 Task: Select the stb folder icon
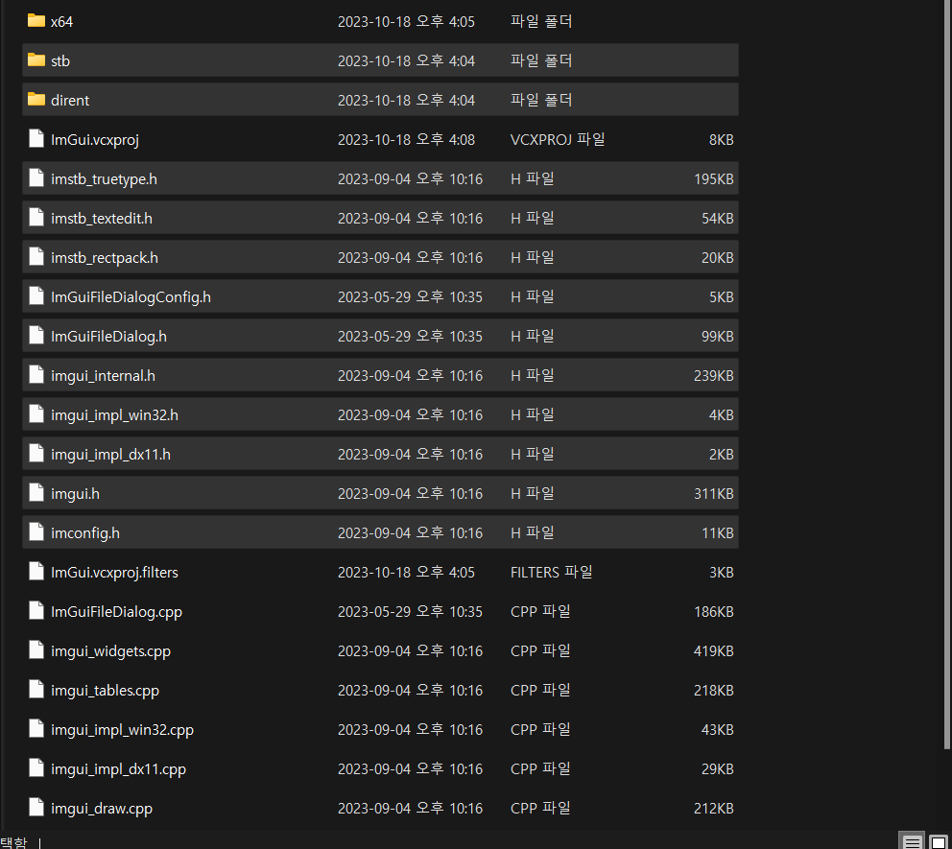coord(36,60)
